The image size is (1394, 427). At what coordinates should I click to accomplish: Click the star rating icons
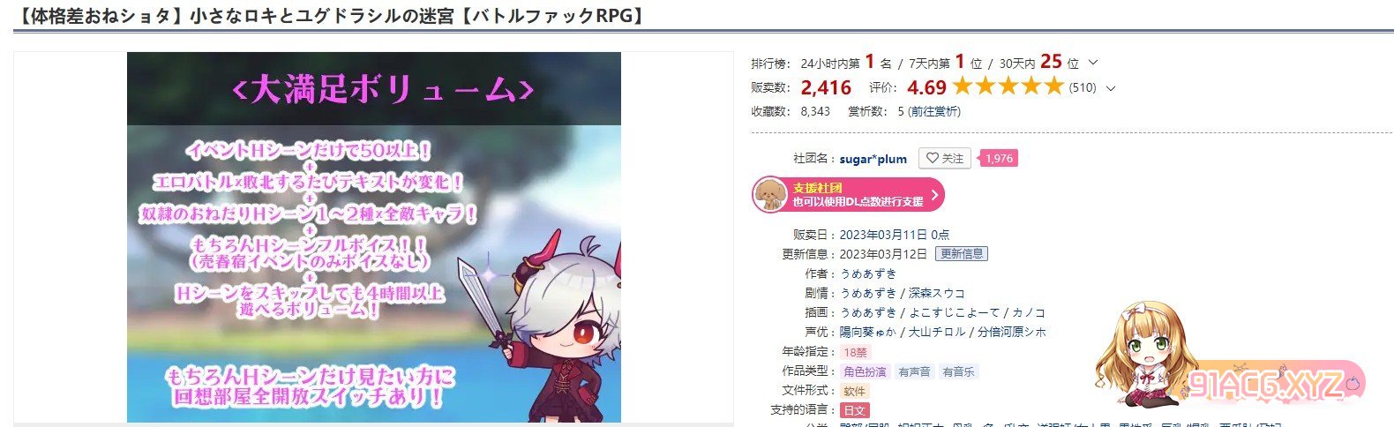click(1008, 86)
